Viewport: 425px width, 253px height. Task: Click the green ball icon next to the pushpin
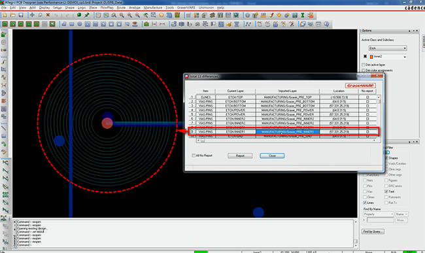tap(79, 15)
